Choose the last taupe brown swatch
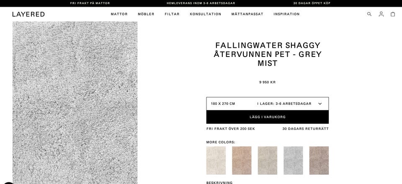 [x=319, y=161]
